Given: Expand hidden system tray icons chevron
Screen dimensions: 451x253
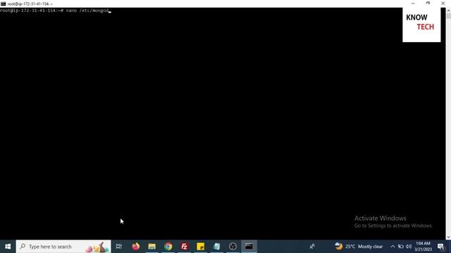Looking at the screenshot, I should (x=393, y=247).
